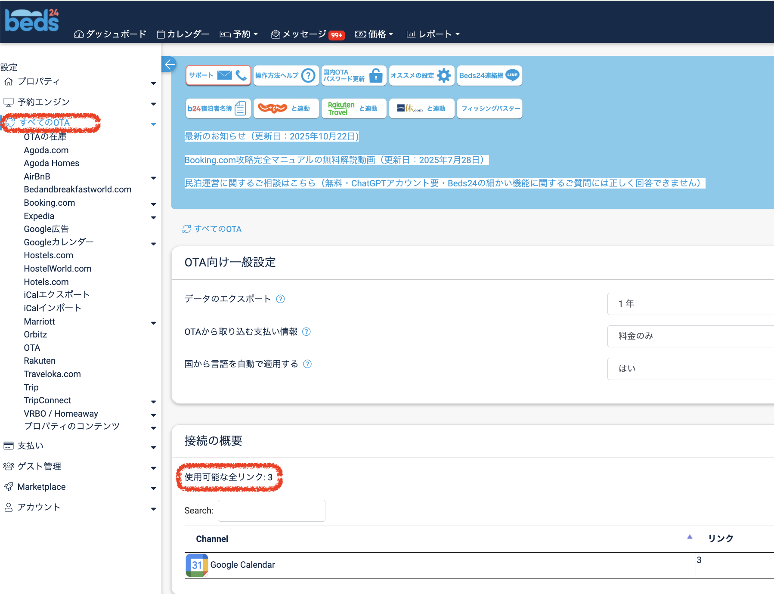The width and height of the screenshot is (774, 594).
Task: Open Beds24連絡網 LINE button
Action: pyautogui.click(x=489, y=76)
